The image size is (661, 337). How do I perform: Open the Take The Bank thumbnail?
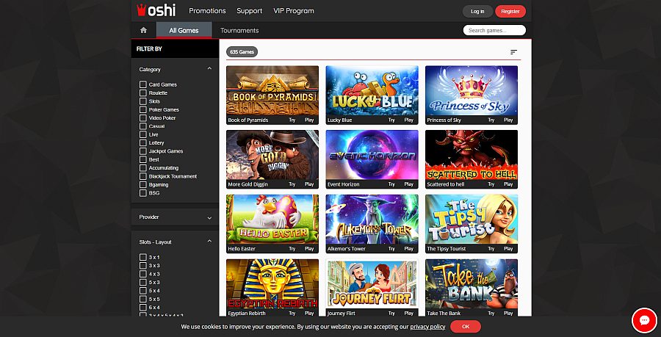[x=472, y=283]
